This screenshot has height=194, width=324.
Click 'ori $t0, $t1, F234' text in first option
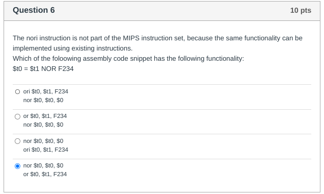click(46, 91)
